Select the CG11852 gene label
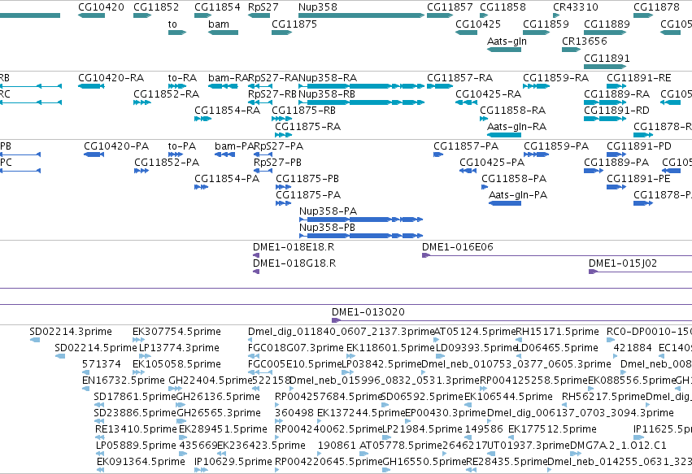 click(156, 7)
